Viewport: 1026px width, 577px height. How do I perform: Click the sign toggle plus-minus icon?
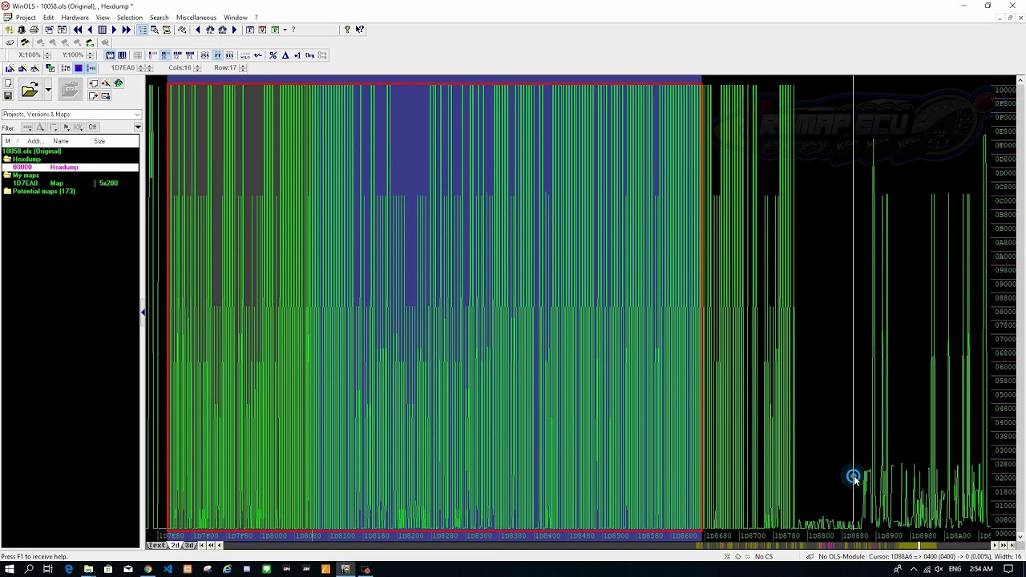(257, 54)
